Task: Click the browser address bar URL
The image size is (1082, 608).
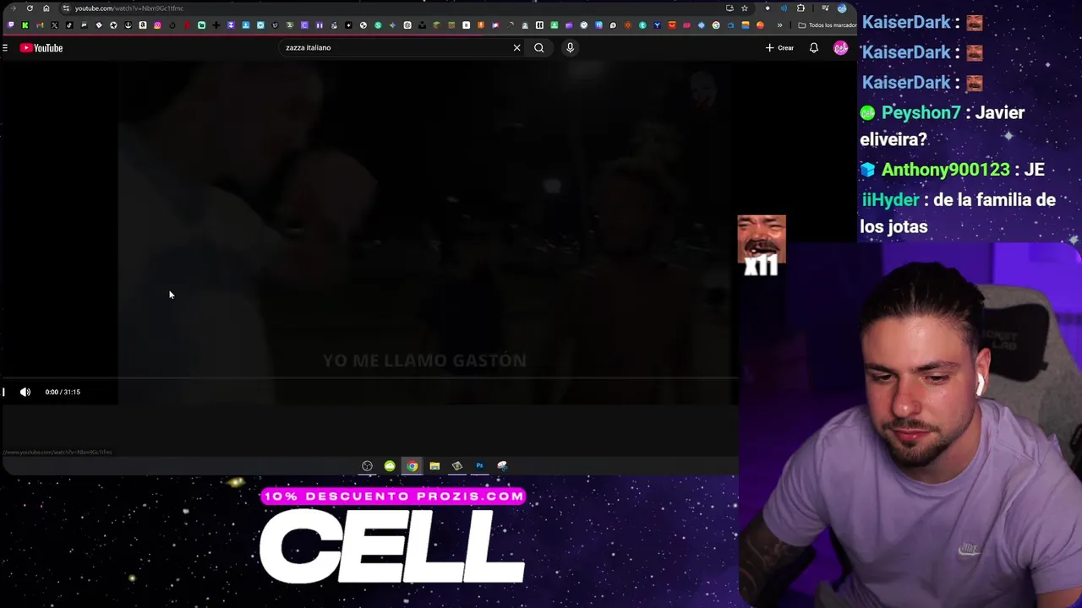Action: coord(128,8)
